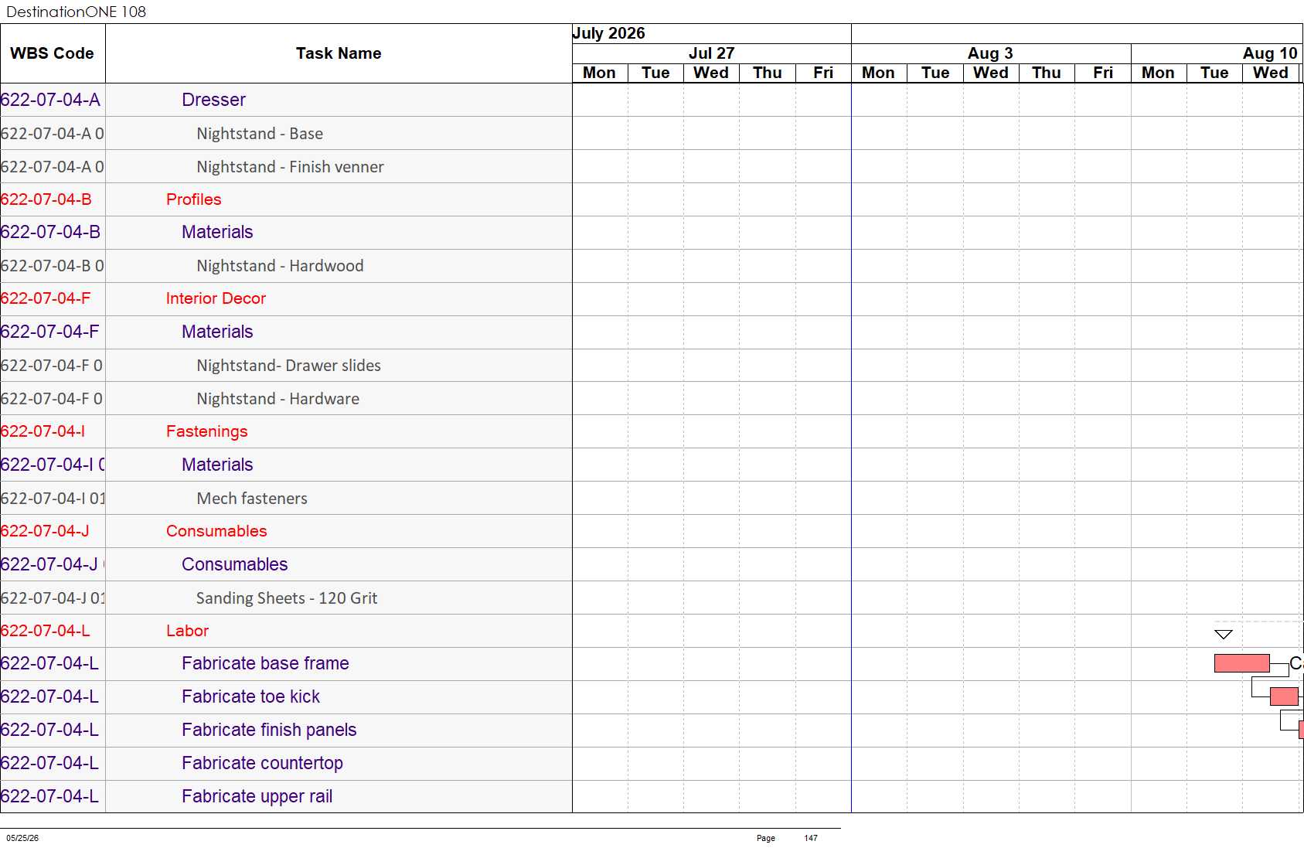Image resolution: width=1304 pixels, height=848 pixels.
Task: Select the Fabricate countertop task
Action: coord(262,763)
